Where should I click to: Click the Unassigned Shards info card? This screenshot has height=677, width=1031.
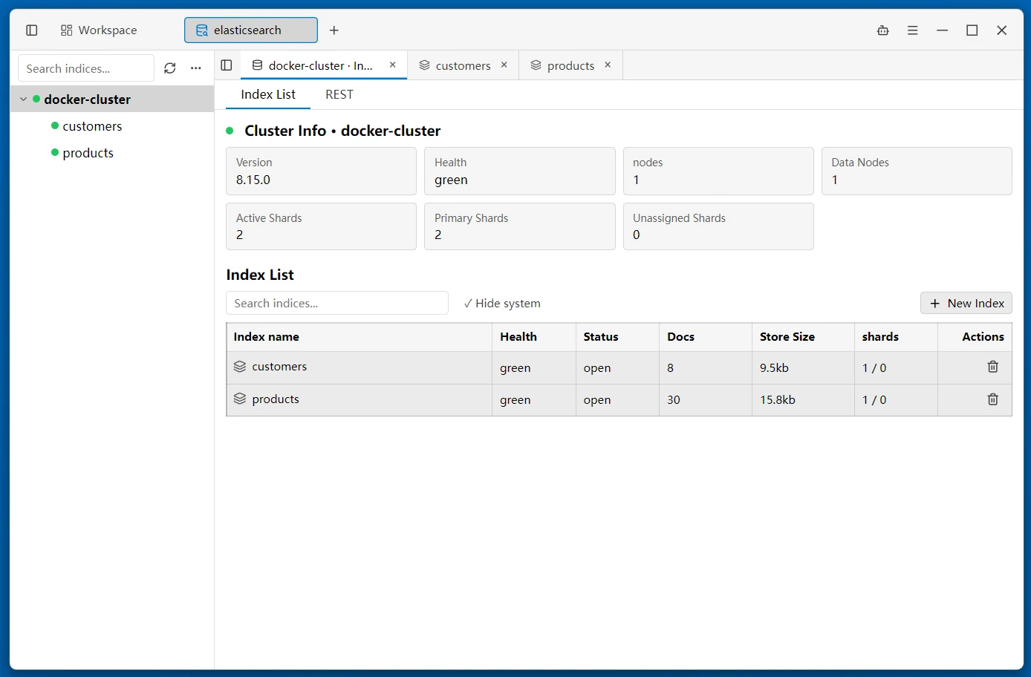point(718,226)
